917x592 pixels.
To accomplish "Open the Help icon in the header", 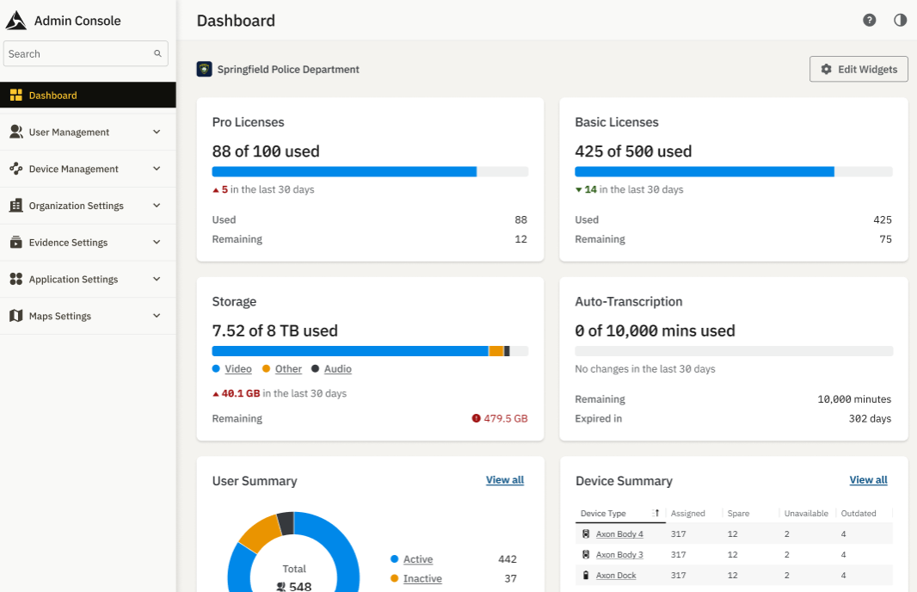I will 869,20.
